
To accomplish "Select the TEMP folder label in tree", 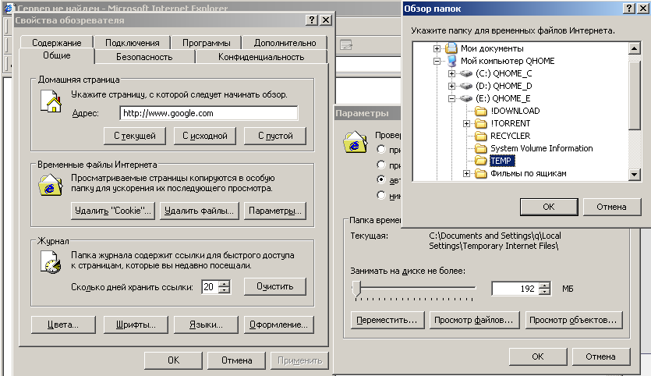I will tap(502, 161).
